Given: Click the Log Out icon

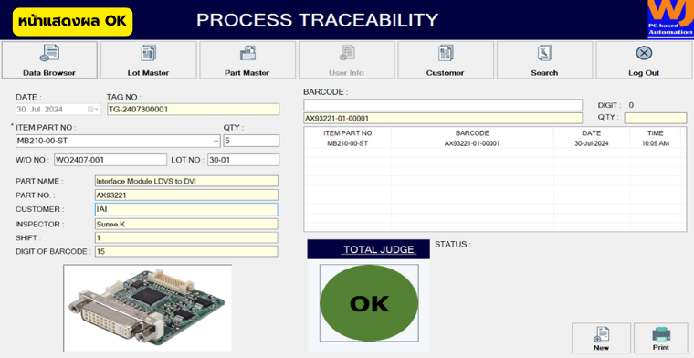Looking at the screenshot, I should pyautogui.click(x=644, y=53).
